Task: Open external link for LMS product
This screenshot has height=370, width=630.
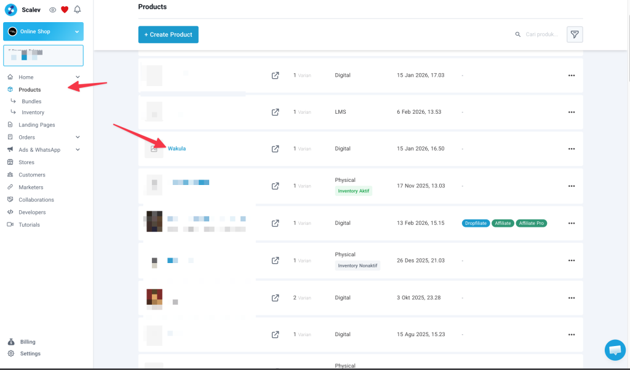Action: coord(275,112)
